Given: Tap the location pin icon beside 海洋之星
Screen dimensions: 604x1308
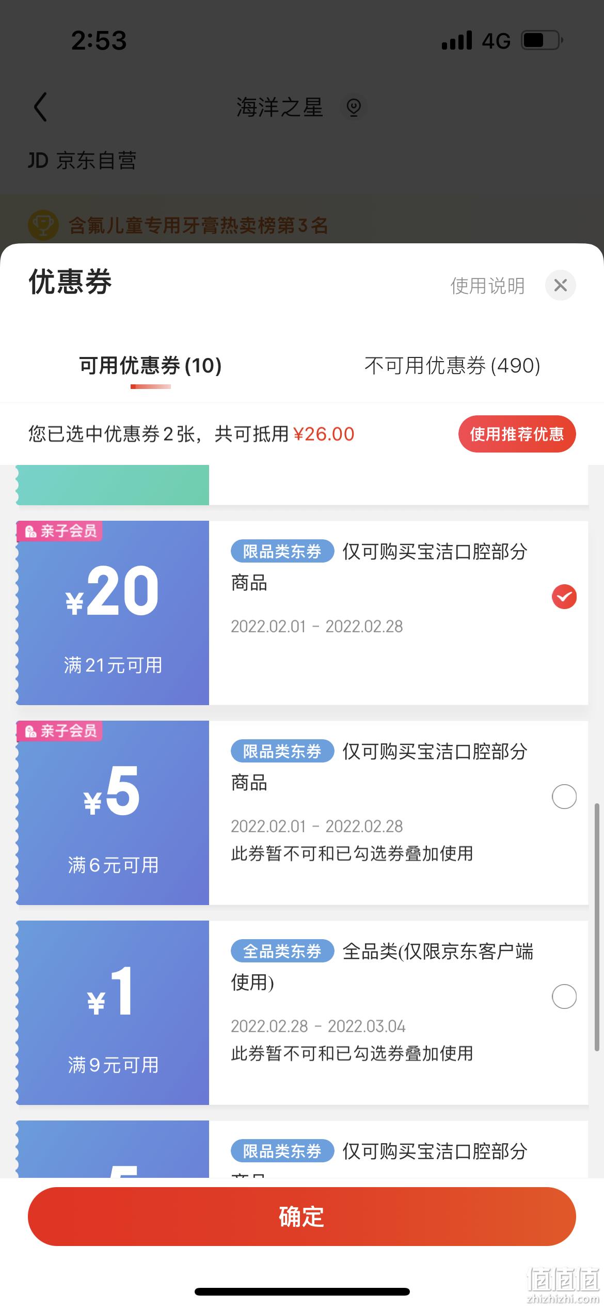Looking at the screenshot, I should (354, 107).
